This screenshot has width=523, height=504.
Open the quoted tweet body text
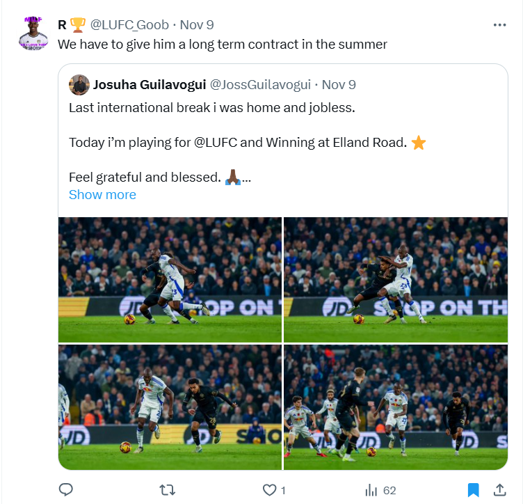click(247, 143)
